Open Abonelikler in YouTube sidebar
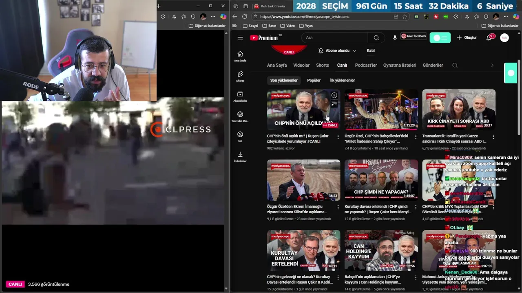The height and width of the screenshot is (293, 522). pos(240,96)
